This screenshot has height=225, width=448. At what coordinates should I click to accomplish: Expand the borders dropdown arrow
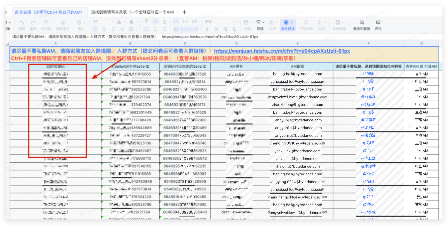(x=136, y=29)
